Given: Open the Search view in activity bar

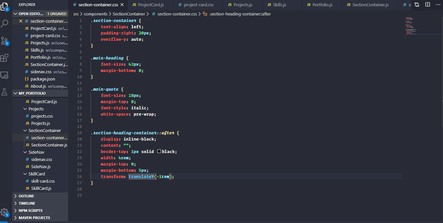Looking at the screenshot, I should tap(4, 23).
